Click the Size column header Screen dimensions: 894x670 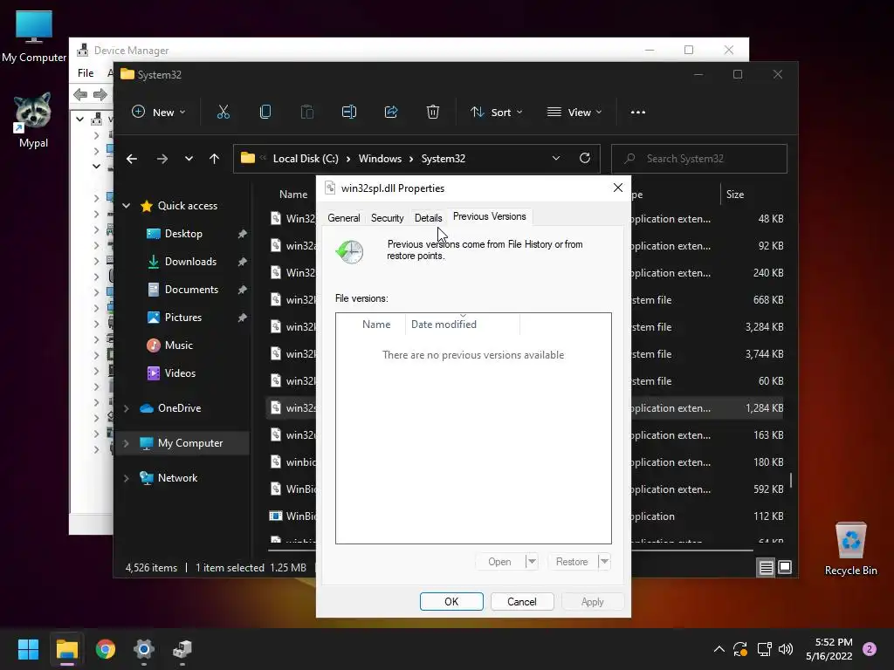[735, 195]
